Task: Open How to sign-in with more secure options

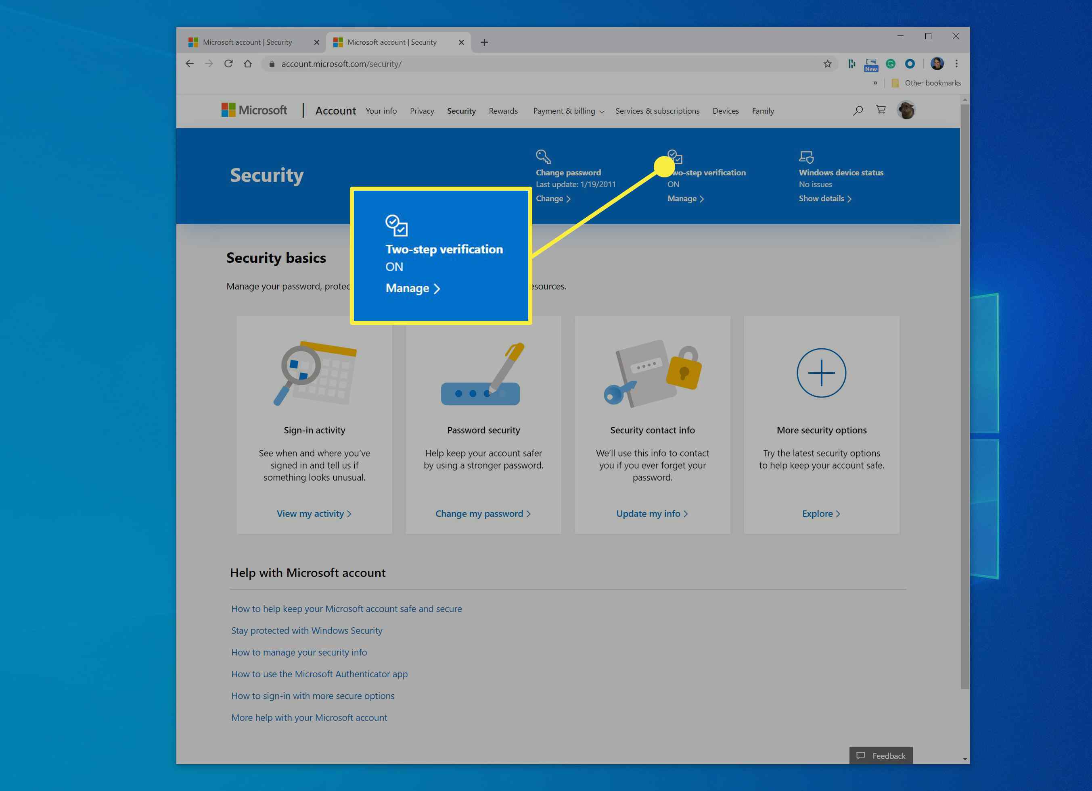Action: click(x=312, y=696)
